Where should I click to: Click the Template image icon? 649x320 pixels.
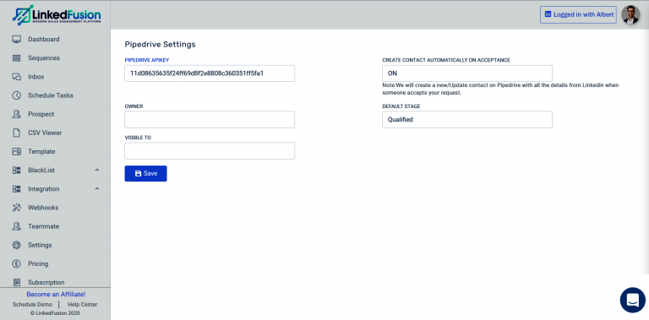tap(17, 151)
